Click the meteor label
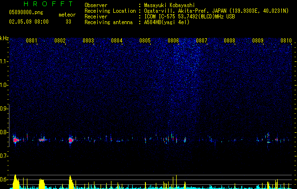The image size is (297, 189). tap(67, 15)
